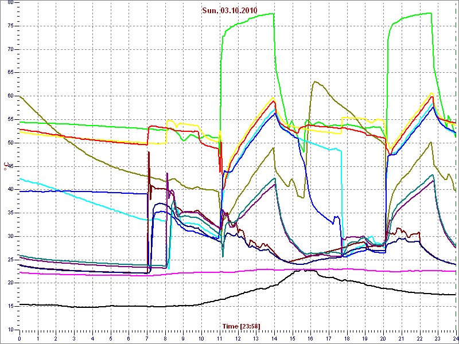Pick hour 21 on the time axis
The width and height of the screenshot is (459, 344).
(x=401, y=338)
